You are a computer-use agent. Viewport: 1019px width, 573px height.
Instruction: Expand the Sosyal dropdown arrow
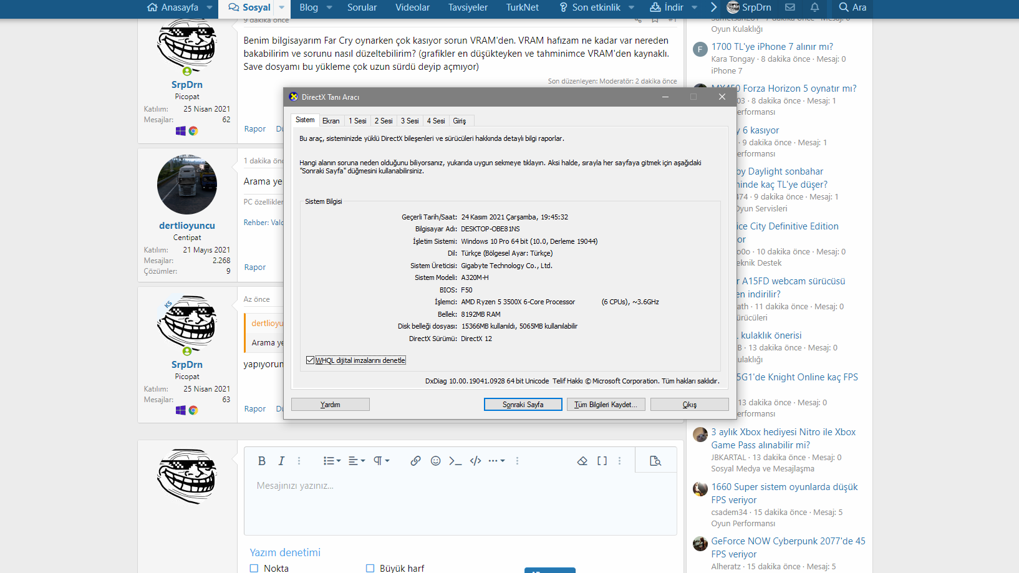pos(281,7)
